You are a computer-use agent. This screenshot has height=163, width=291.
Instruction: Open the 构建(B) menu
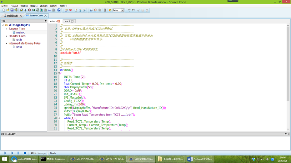coord(24,6)
